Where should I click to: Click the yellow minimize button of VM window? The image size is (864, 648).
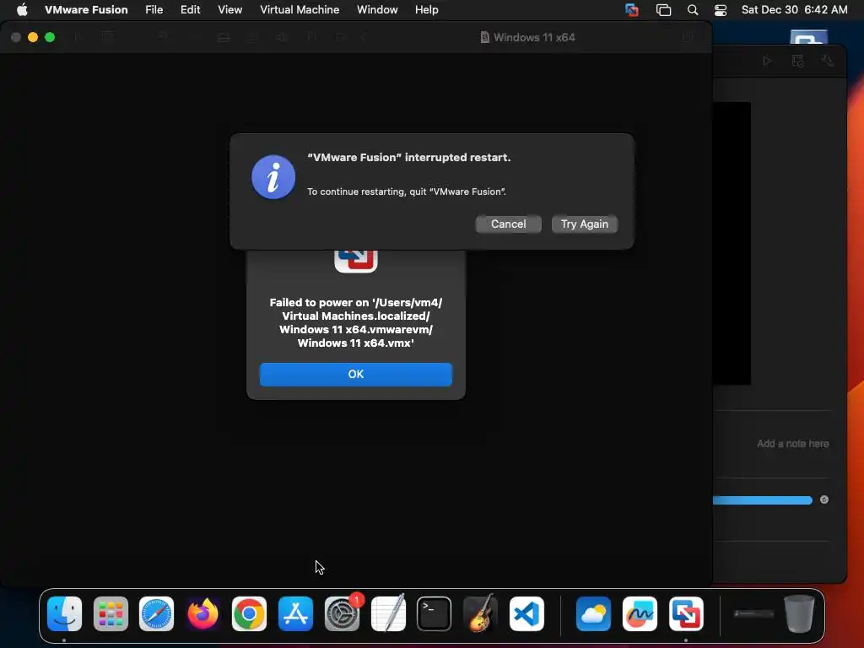33,37
